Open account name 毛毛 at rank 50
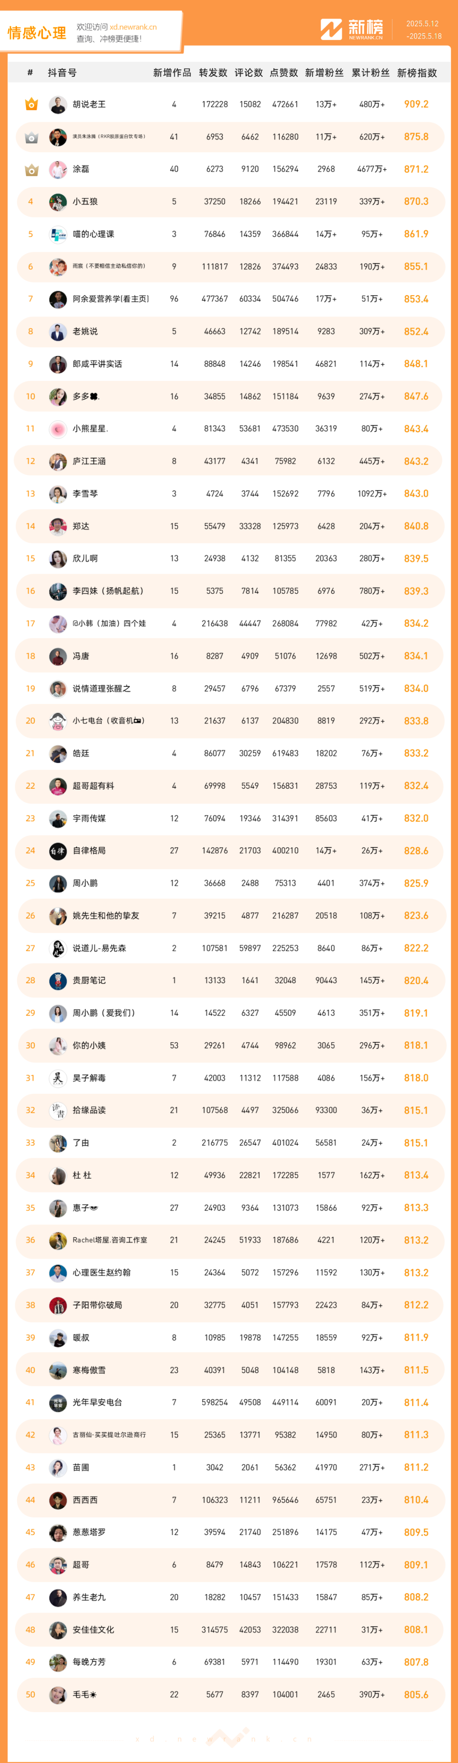Screen dimensions: 458x1763 pyautogui.click(x=85, y=1695)
